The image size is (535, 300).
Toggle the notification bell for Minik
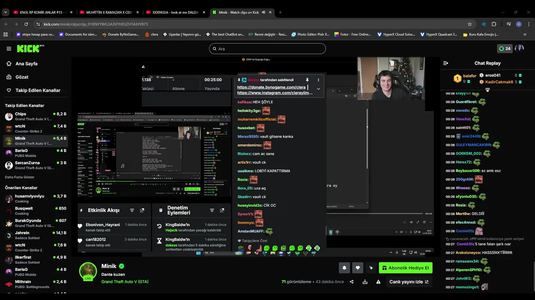[344, 268]
